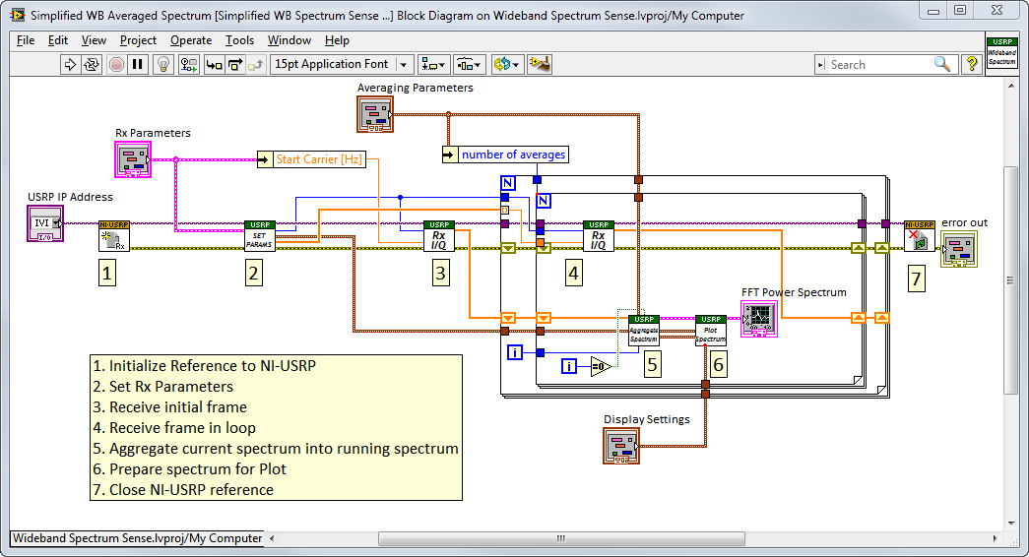This screenshot has height=557, width=1029.
Task: Open the 15pt Application Font dropdown
Action: [x=342, y=65]
